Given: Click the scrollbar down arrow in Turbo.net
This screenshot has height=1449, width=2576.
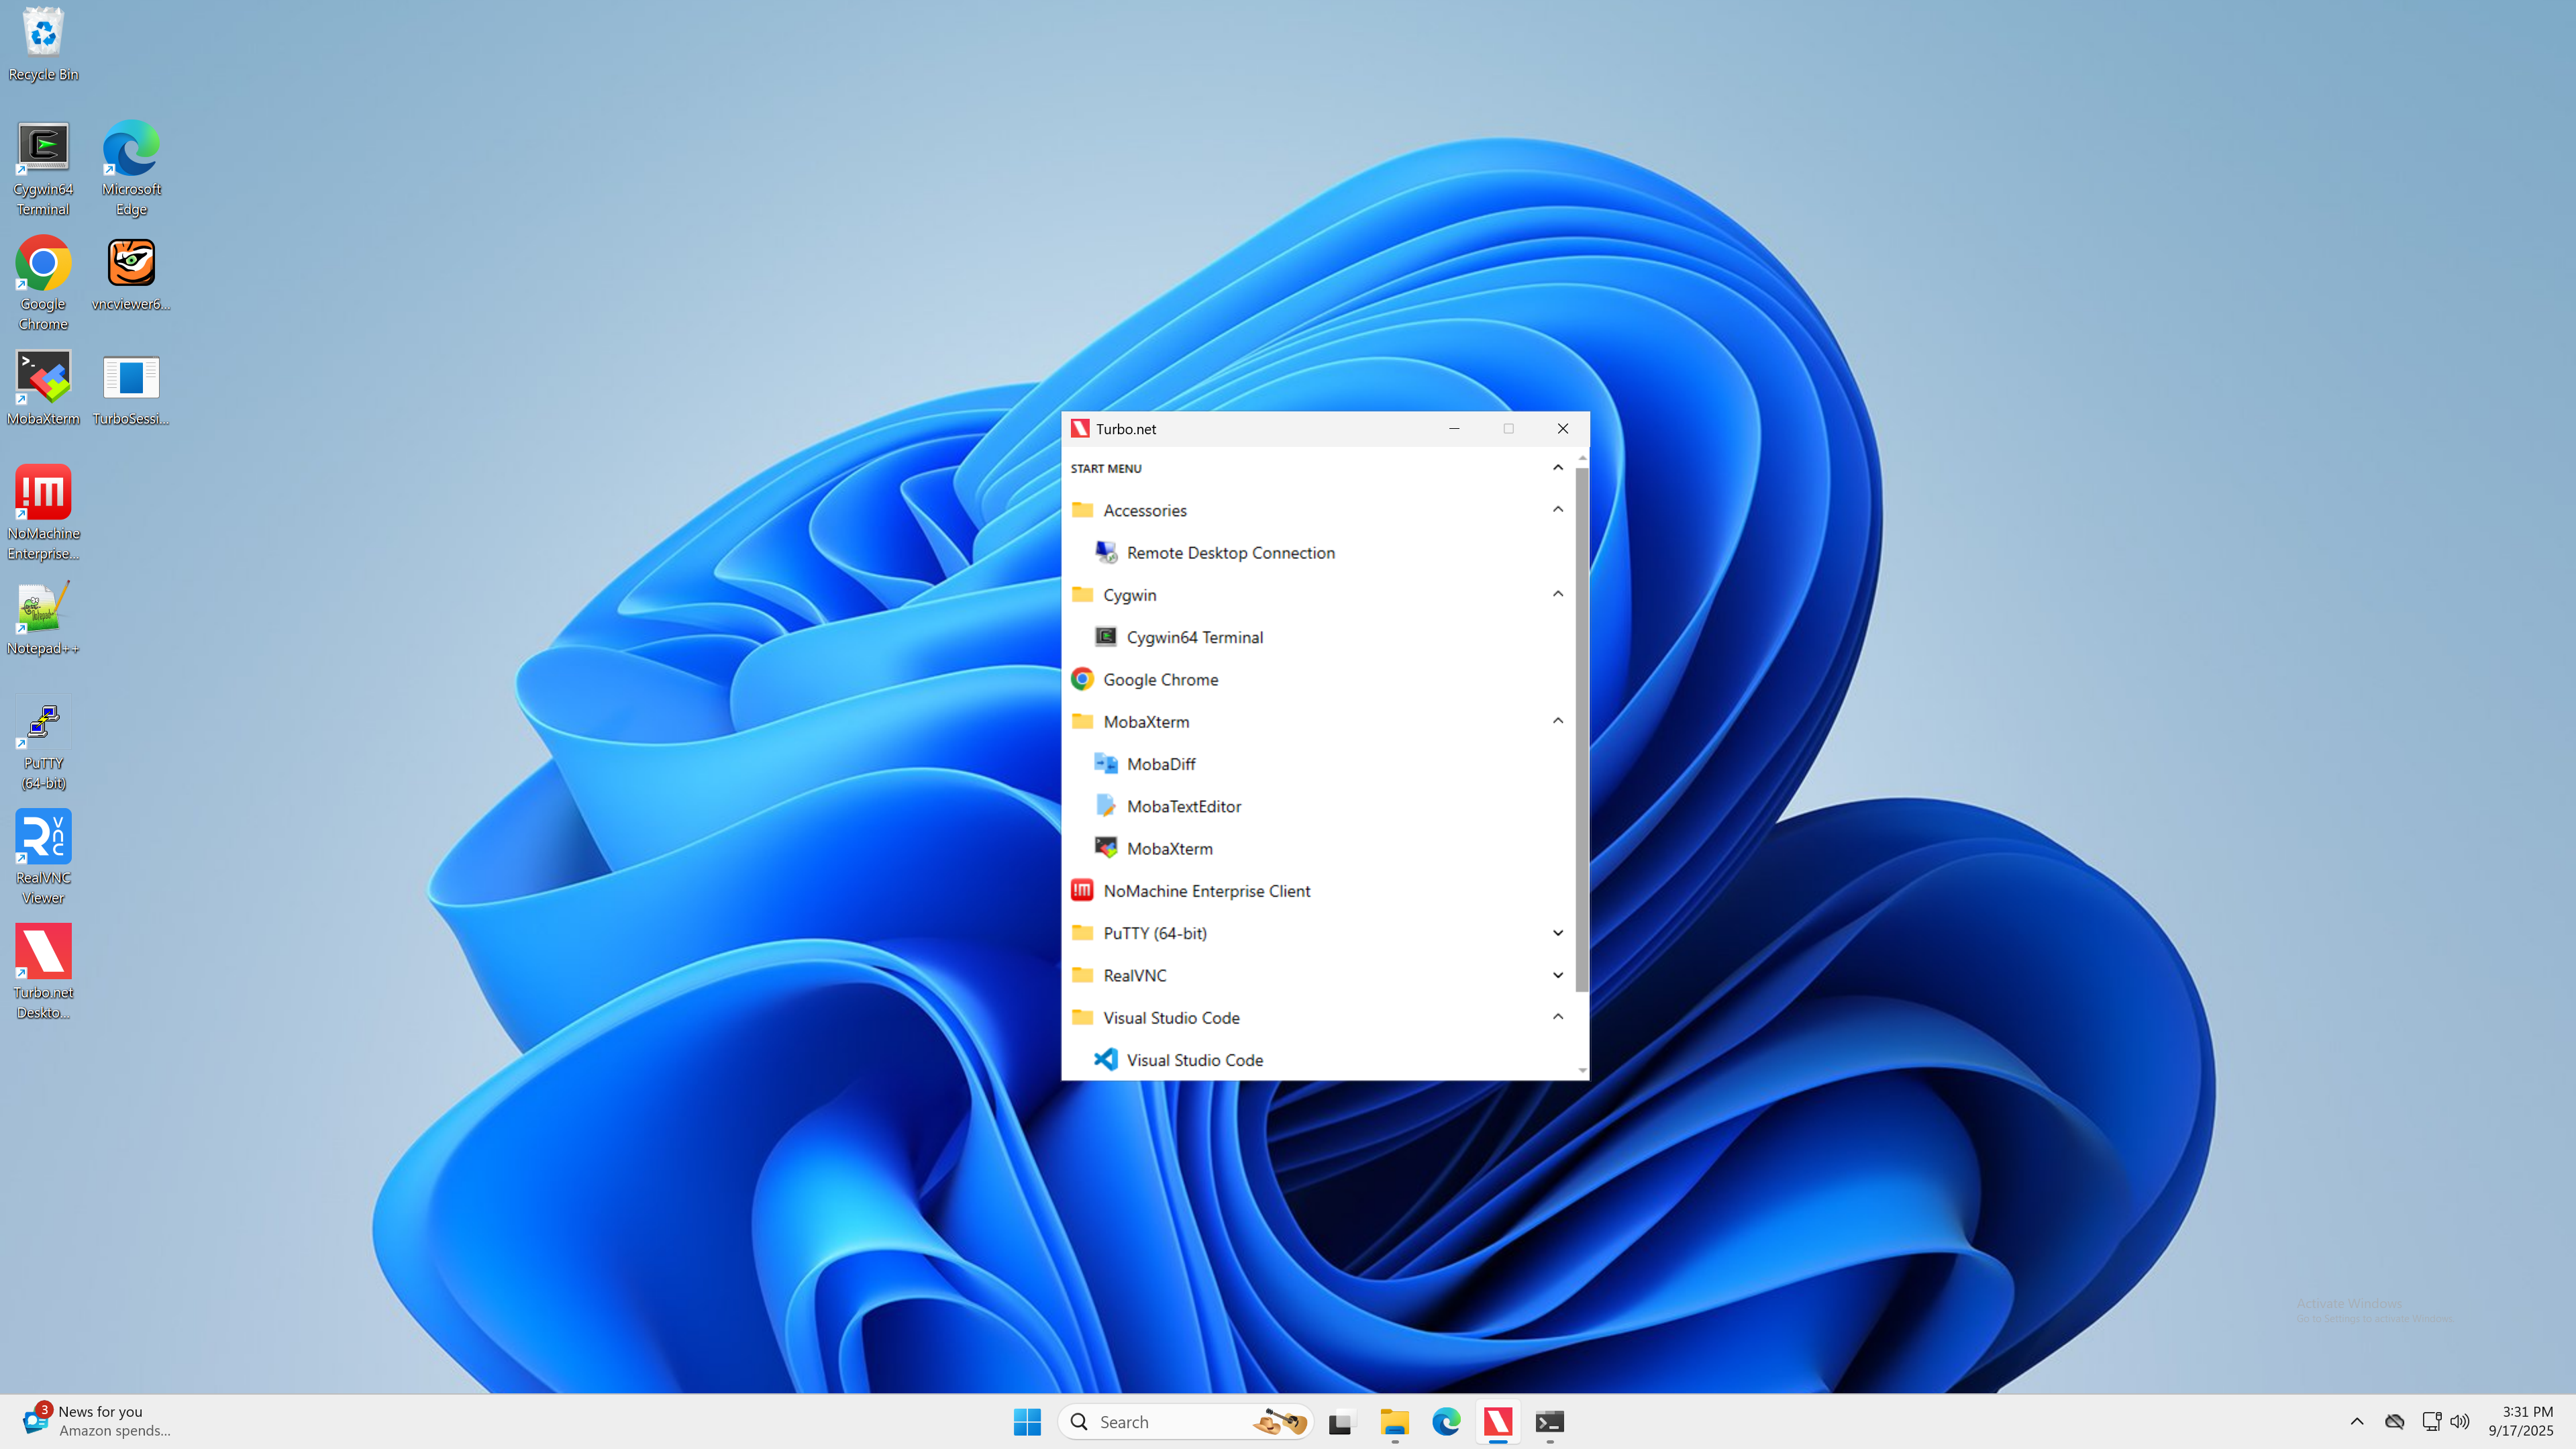Looking at the screenshot, I should [1582, 1071].
